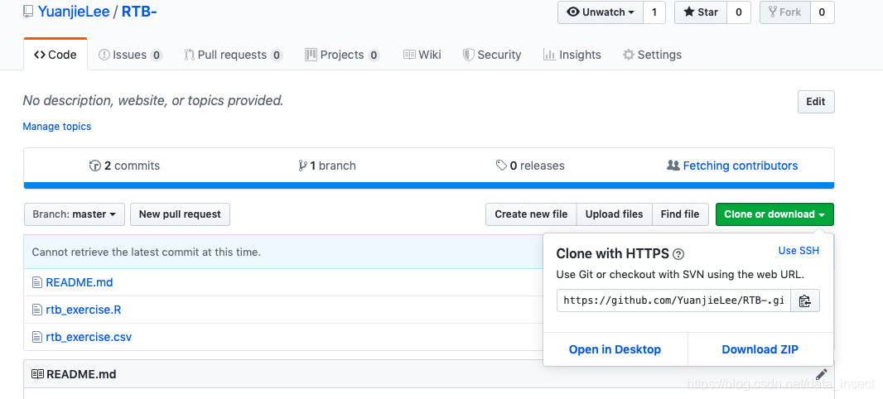The image size is (883, 399).
Task: Start a New pull request
Action: tap(180, 214)
